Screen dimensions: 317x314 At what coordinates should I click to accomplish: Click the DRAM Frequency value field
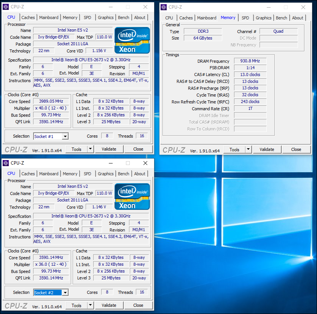(x=250, y=61)
